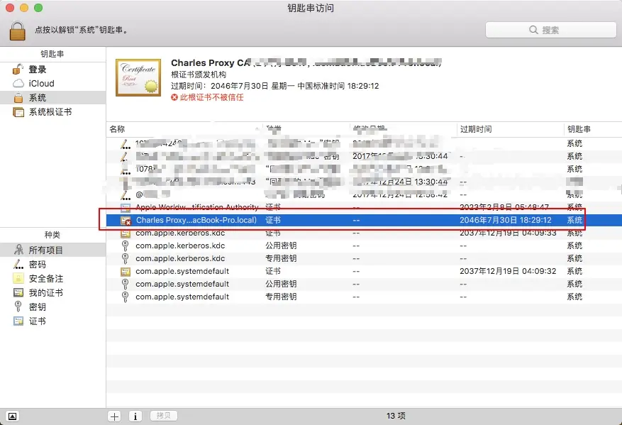
Task: Toggle the keychain sidebar view button
Action: 12,416
